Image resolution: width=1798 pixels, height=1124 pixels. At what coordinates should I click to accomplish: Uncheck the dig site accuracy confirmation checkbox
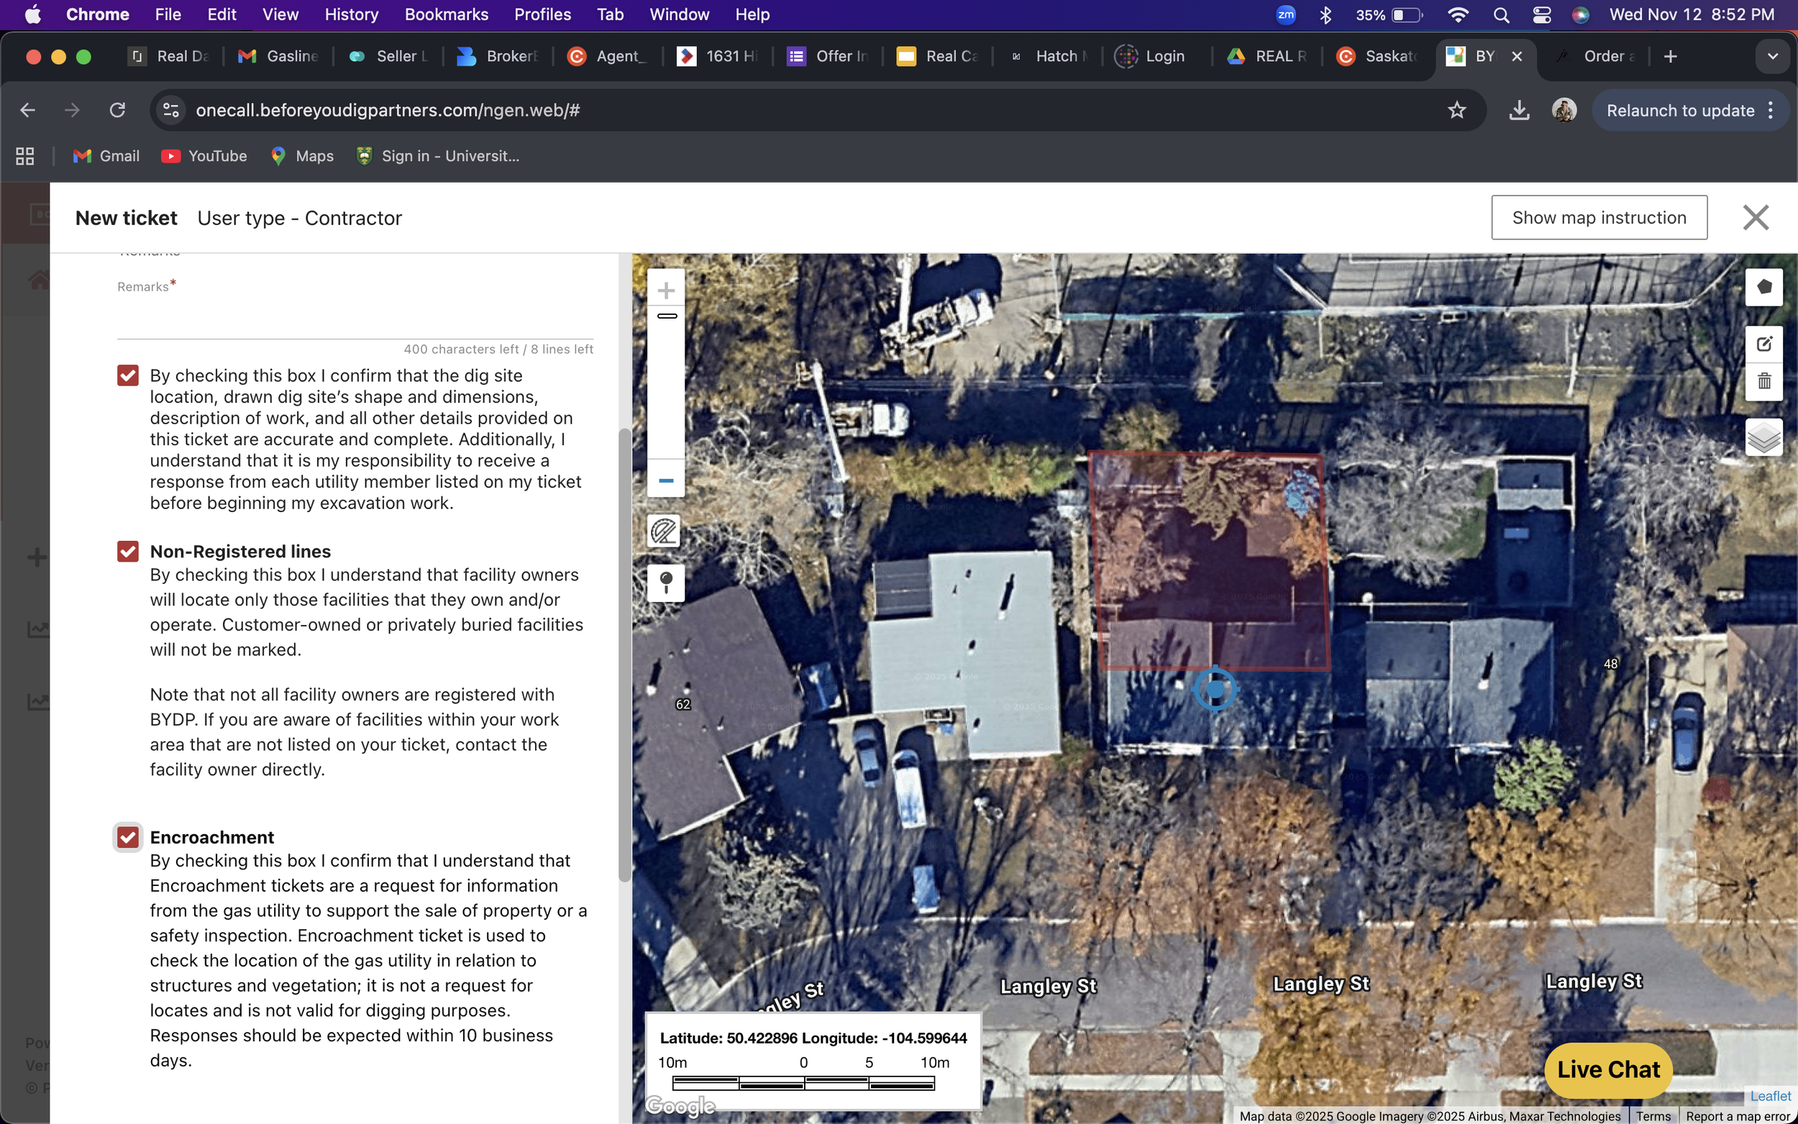128,375
